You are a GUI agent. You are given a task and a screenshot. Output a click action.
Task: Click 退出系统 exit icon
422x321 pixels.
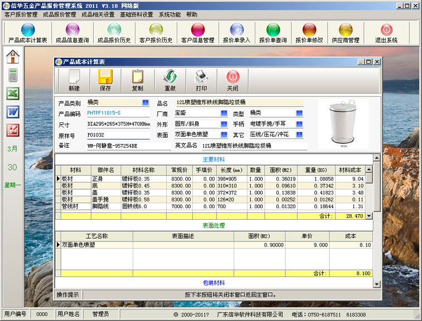[x=386, y=33]
